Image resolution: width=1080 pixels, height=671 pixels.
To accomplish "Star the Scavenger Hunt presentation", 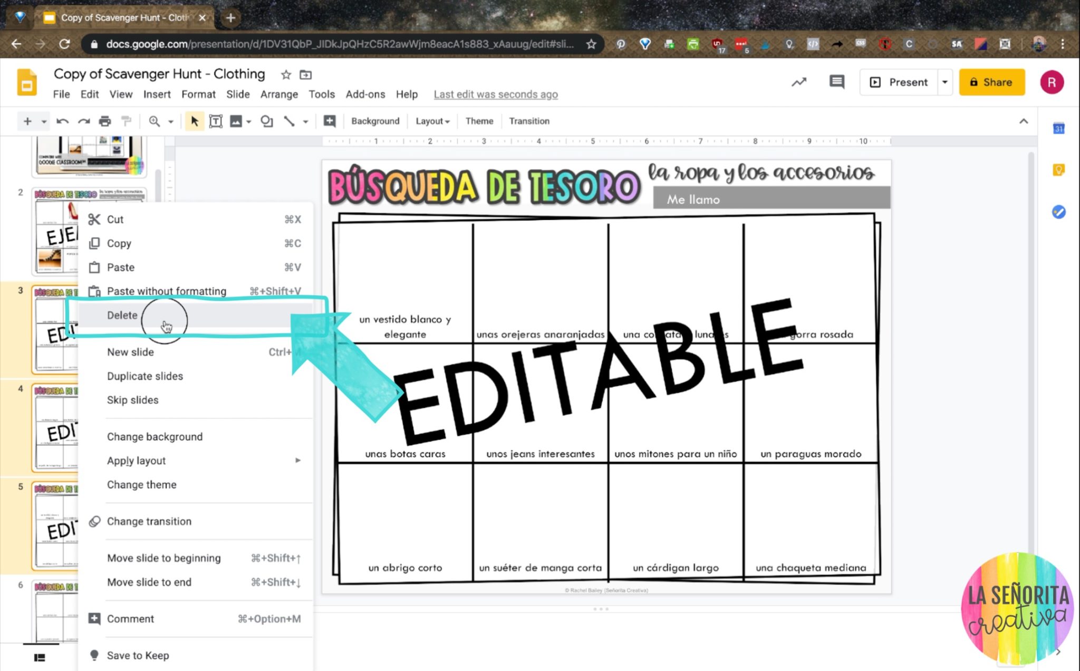I will tap(286, 74).
